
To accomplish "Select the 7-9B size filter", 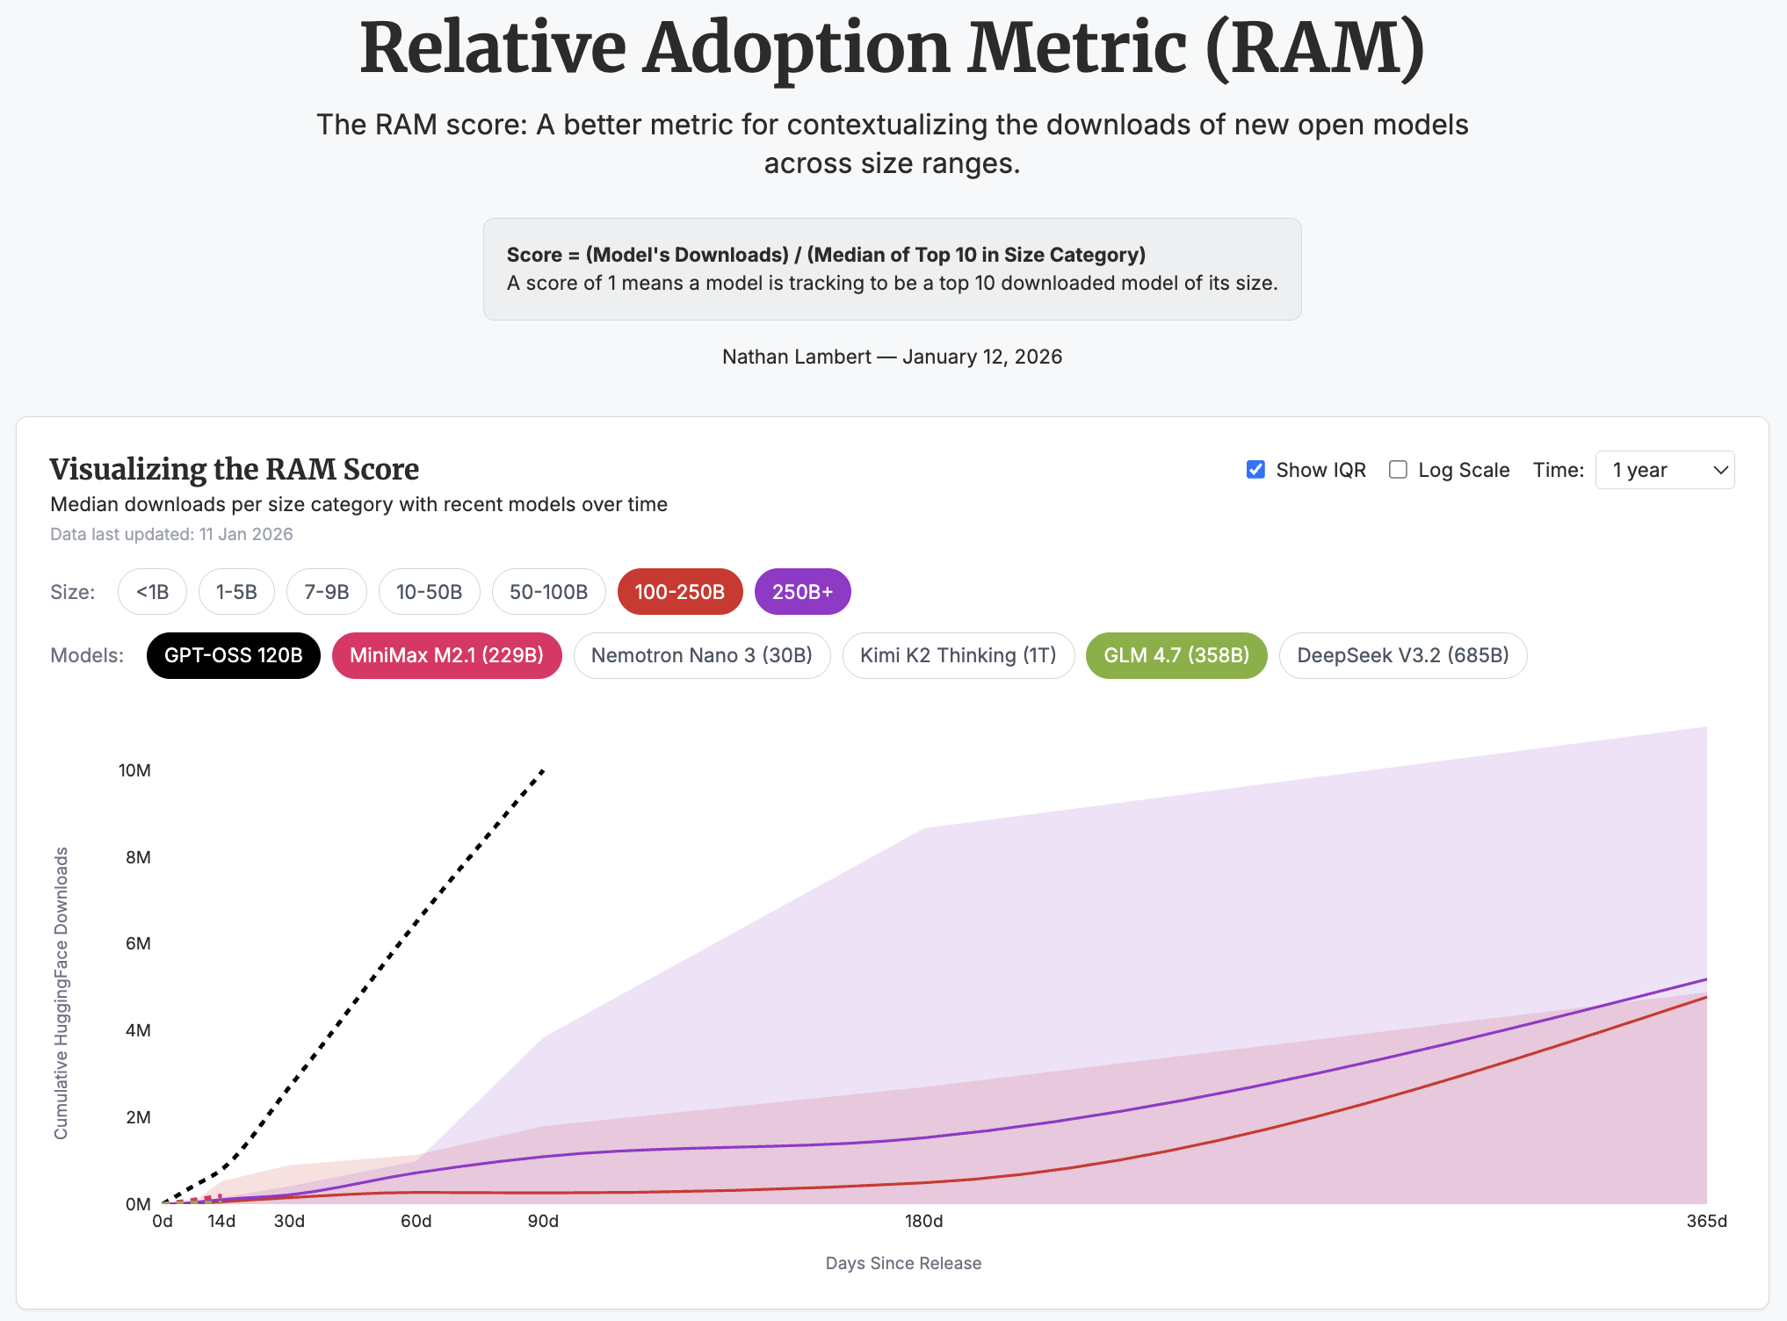I will pos(326,591).
